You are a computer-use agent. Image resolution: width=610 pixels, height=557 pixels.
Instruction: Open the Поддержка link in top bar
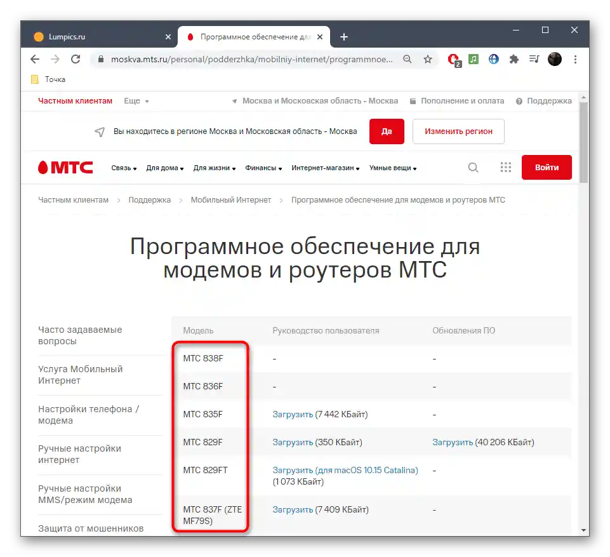(544, 101)
